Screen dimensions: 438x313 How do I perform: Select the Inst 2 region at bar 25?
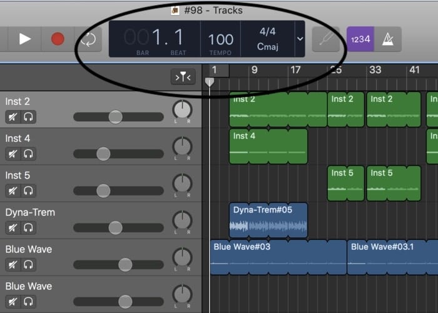(345, 109)
